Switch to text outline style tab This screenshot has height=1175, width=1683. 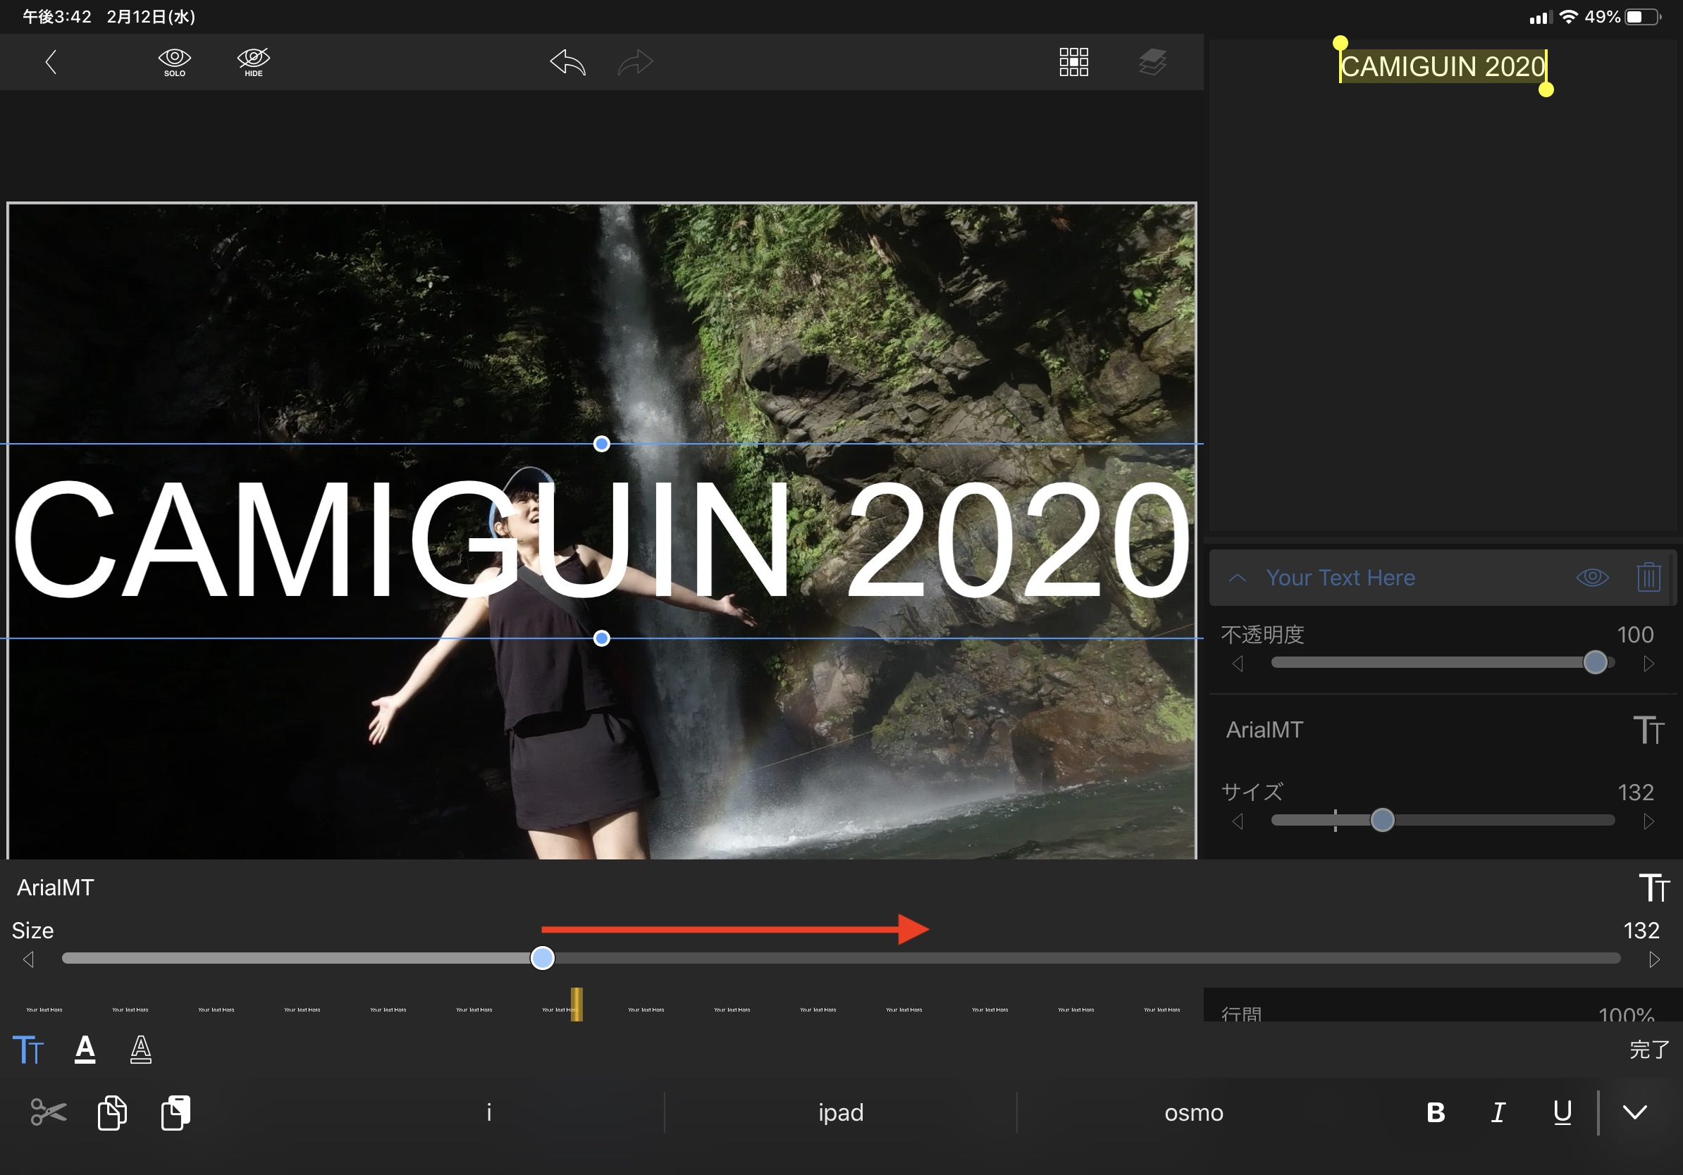[x=141, y=1049]
